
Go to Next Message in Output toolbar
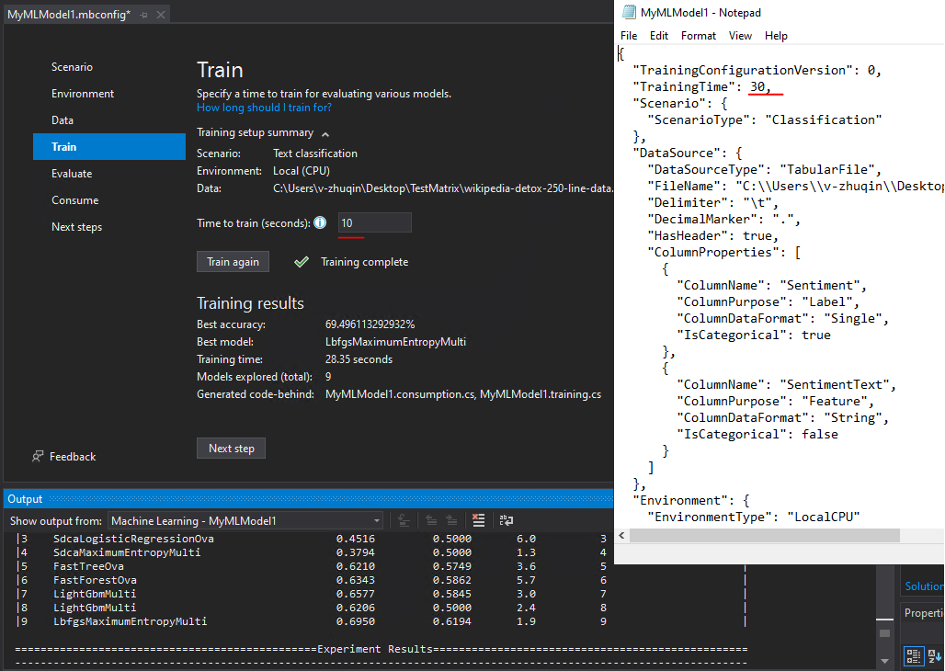[451, 520]
